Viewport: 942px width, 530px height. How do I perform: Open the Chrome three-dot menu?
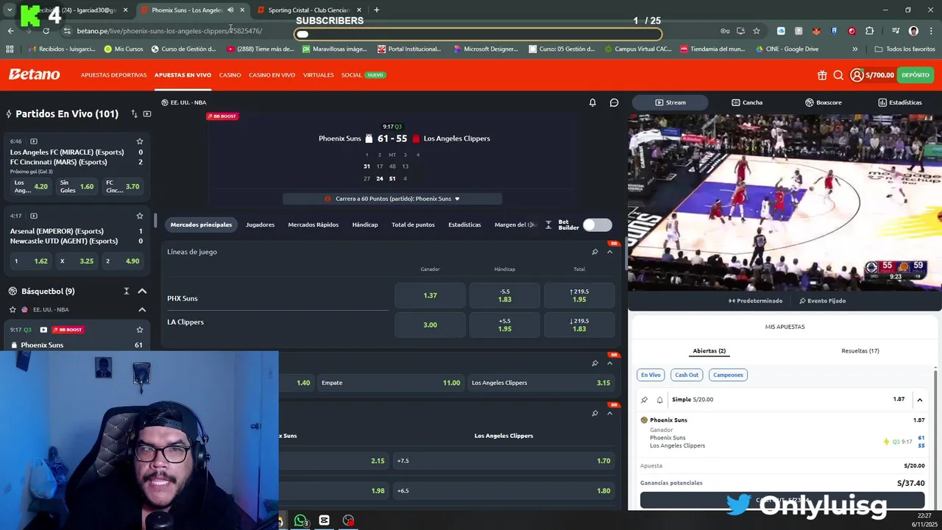point(930,31)
